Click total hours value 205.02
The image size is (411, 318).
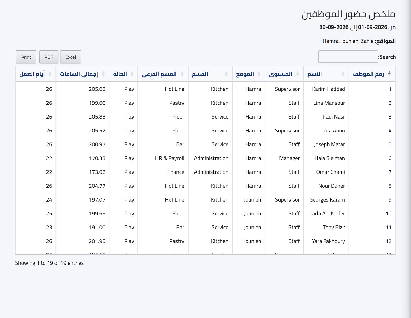97,89
